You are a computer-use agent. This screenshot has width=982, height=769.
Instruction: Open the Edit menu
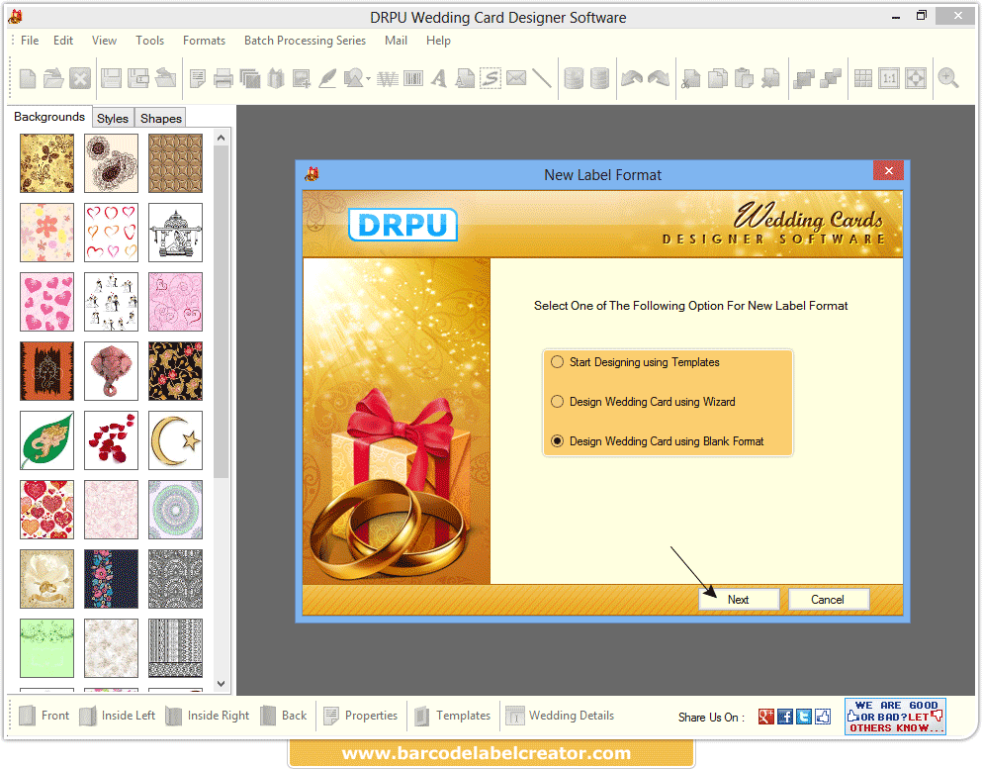(x=63, y=41)
